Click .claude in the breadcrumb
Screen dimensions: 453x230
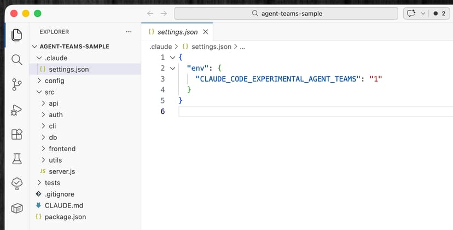160,47
